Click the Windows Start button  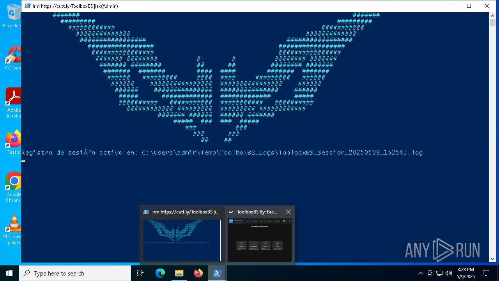[9, 273]
